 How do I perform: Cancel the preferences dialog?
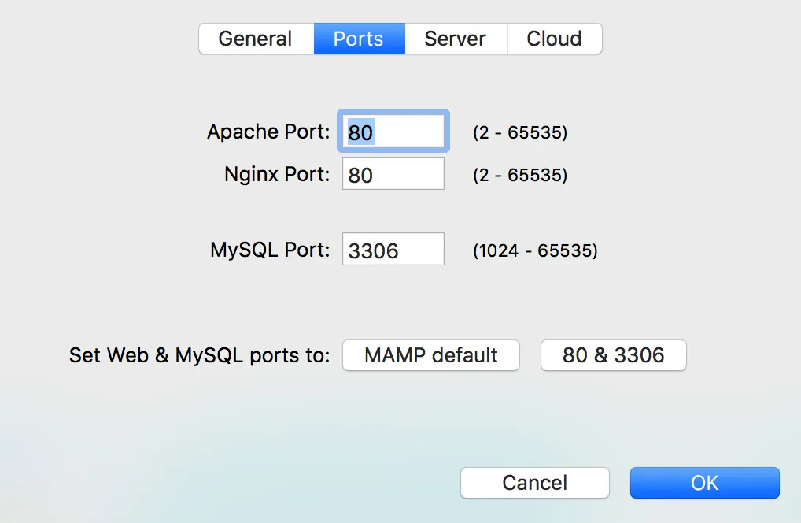tap(535, 483)
